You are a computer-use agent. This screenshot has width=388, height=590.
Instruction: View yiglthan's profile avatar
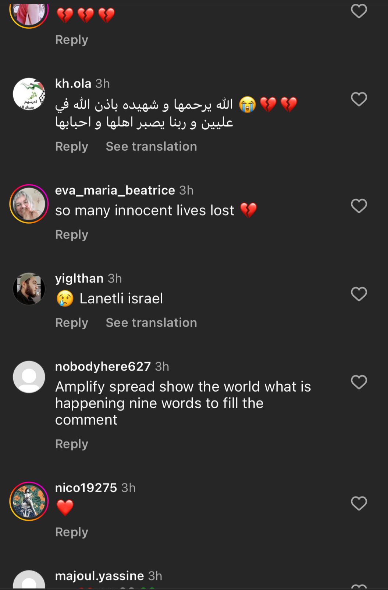29,289
